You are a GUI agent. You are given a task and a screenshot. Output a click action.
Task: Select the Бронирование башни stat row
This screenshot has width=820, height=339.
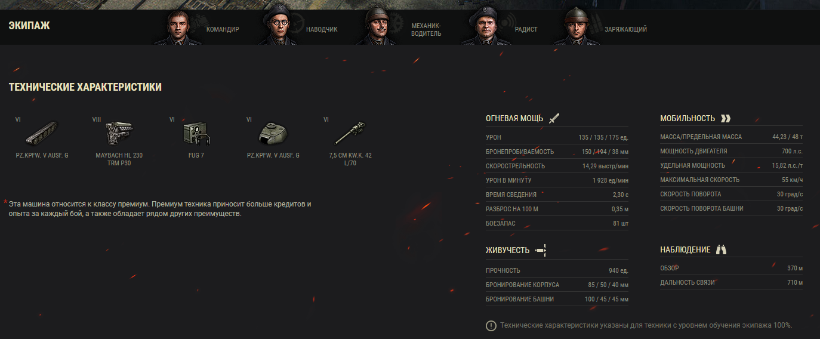[x=557, y=299]
